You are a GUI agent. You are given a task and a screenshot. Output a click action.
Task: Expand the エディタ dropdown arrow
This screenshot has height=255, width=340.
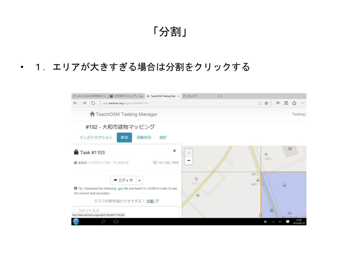point(139,180)
